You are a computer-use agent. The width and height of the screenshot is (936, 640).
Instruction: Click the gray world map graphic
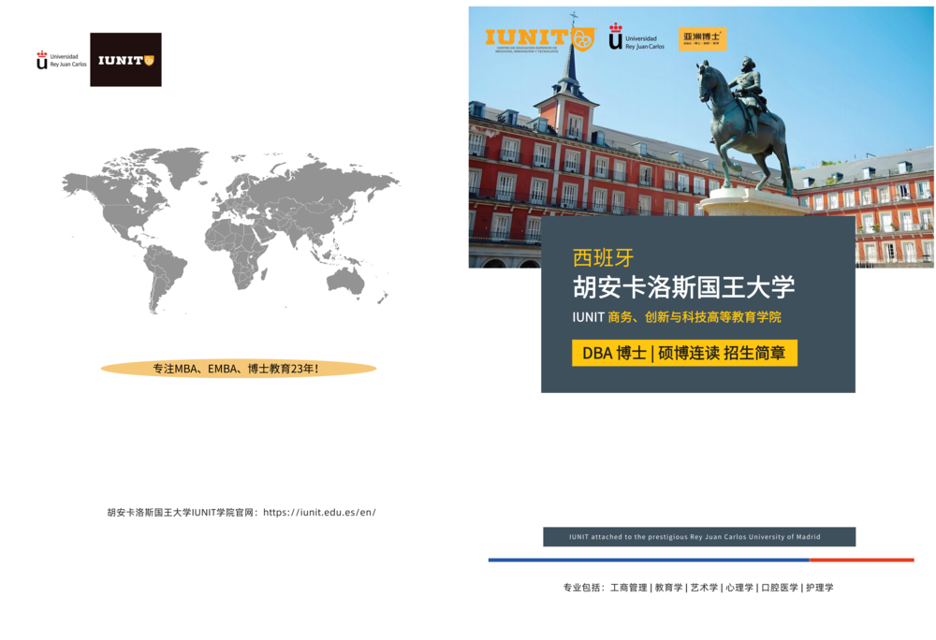[x=231, y=230]
